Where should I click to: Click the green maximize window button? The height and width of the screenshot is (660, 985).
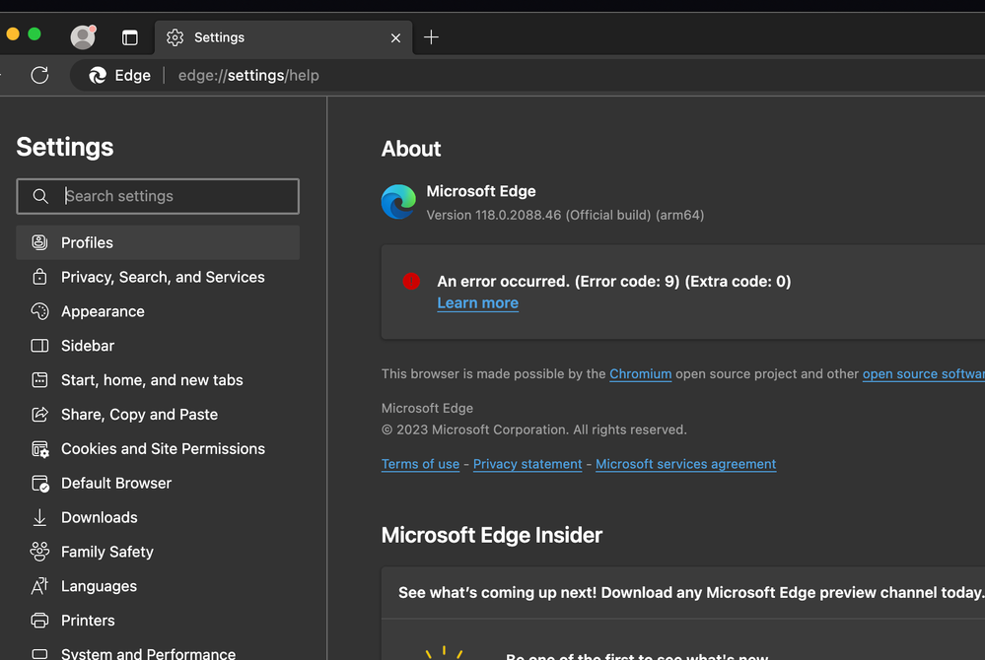point(35,33)
